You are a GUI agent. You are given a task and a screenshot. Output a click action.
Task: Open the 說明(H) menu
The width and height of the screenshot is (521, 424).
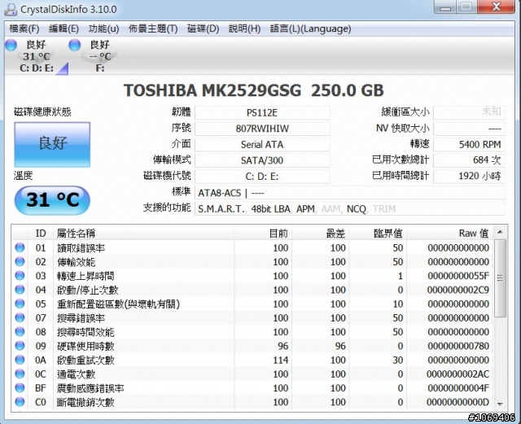(x=244, y=29)
